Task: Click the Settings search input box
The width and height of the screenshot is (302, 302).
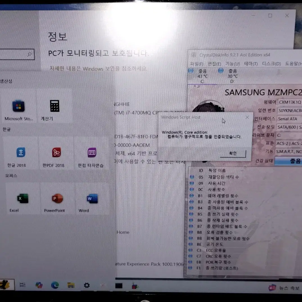Action: click(17, 54)
